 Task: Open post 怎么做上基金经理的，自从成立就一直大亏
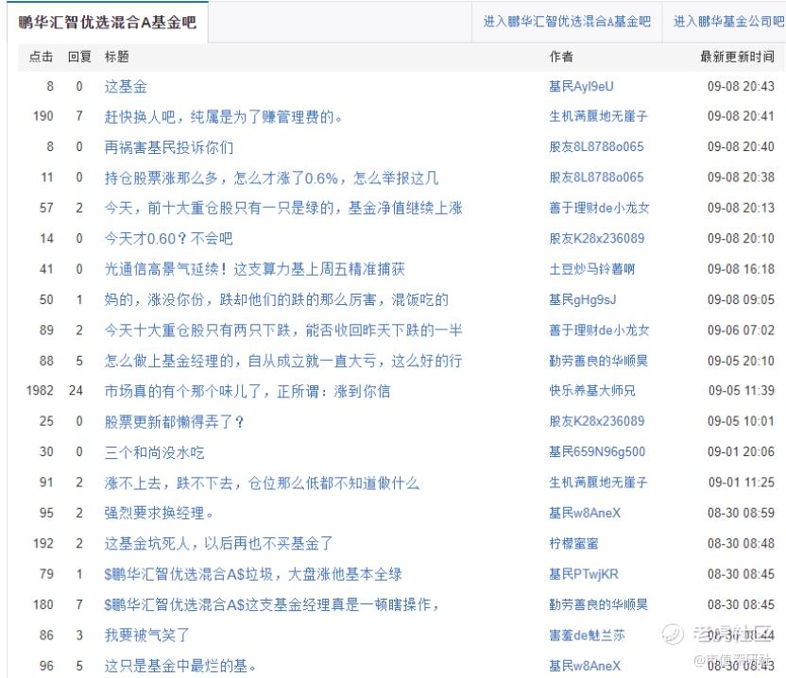tap(283, 362)
